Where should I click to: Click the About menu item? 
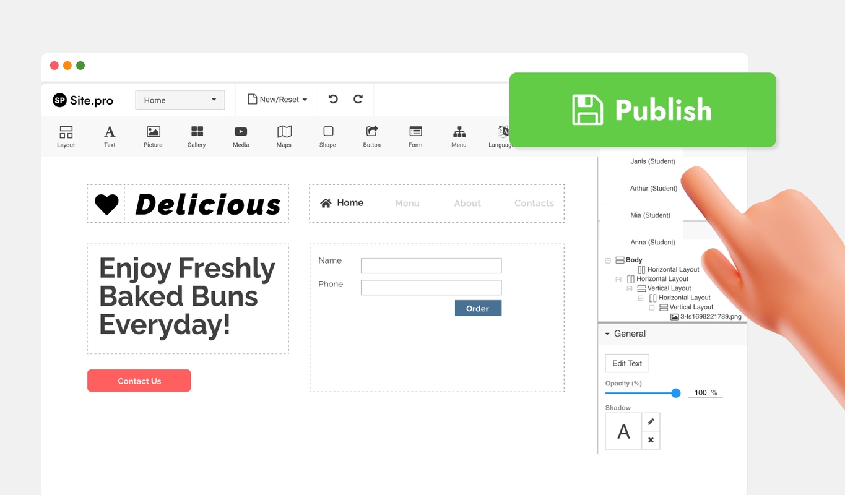pyautogui.click(x=467, y=203)
